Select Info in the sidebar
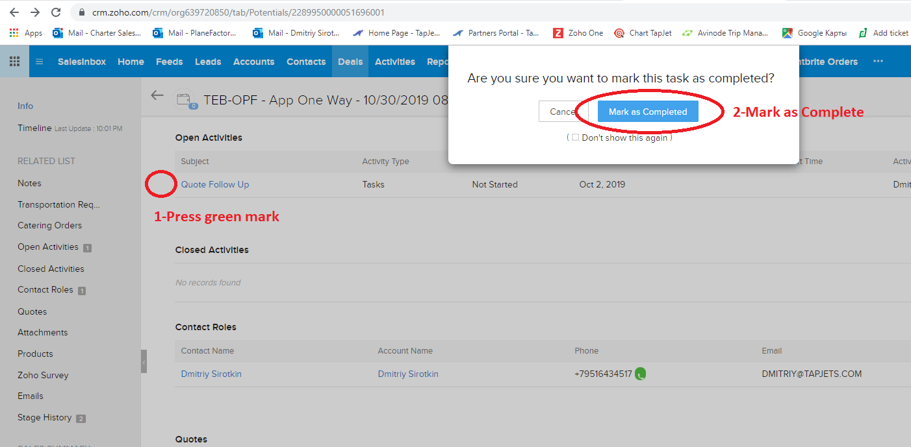Image resolution: width=911 pixels, height=447 pixels. 25,106
